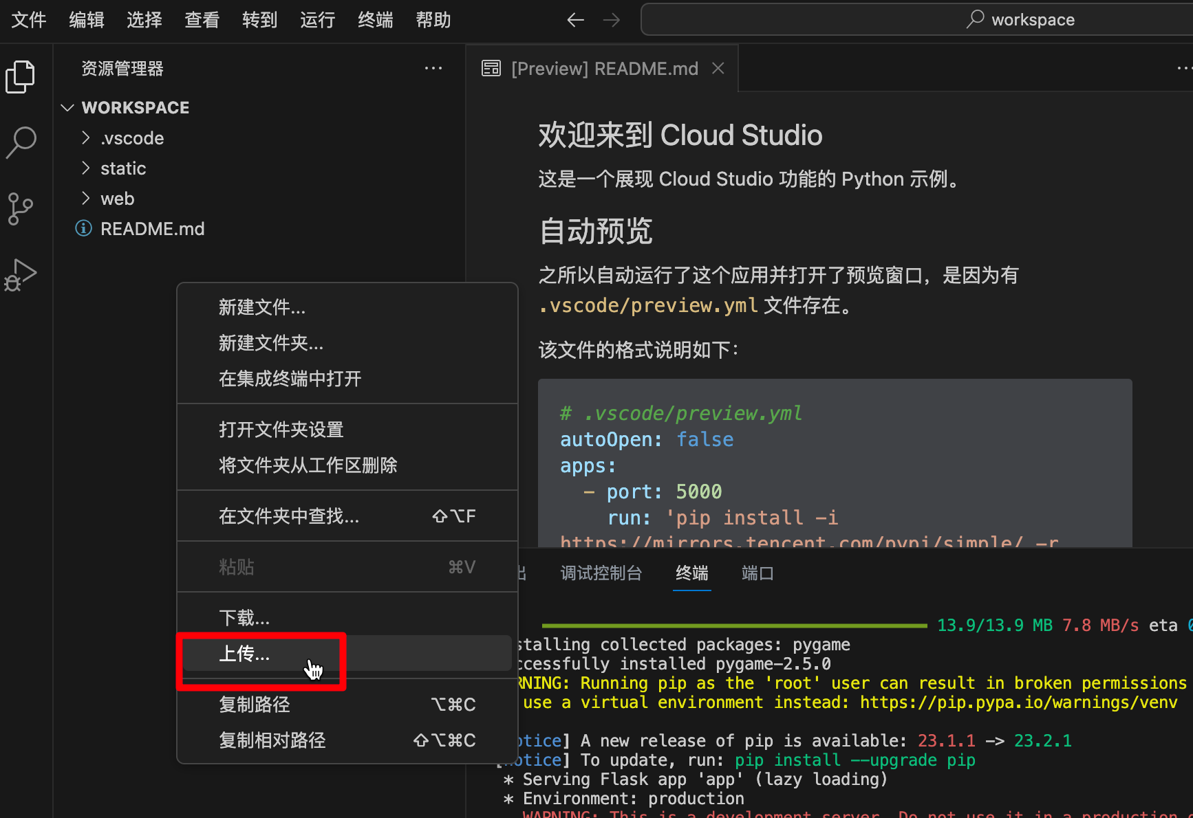The width and height of the screenshot is (1193, 818).
Task: Click the .vscode/preview.yml inline code text
Action: [649, 305]
